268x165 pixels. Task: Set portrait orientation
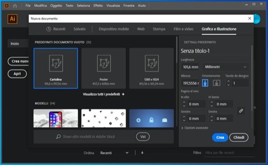click(205, 83)
